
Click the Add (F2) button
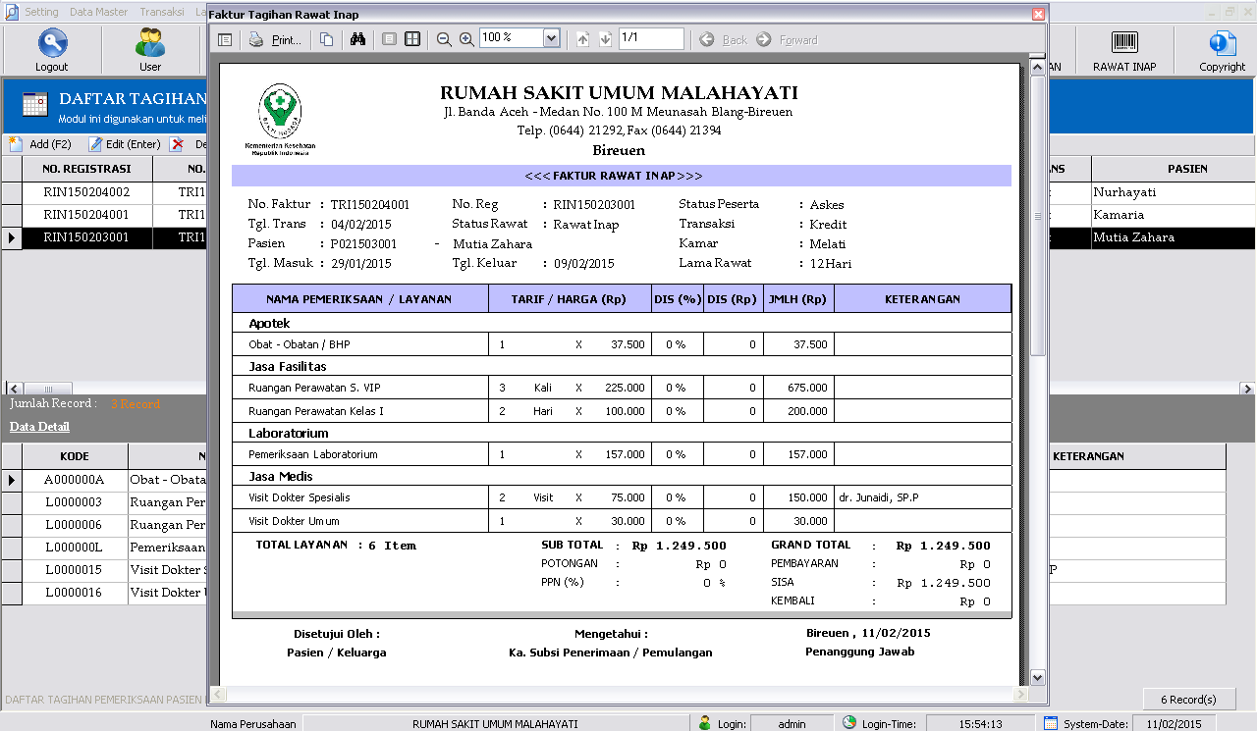[x=40, y=144]
